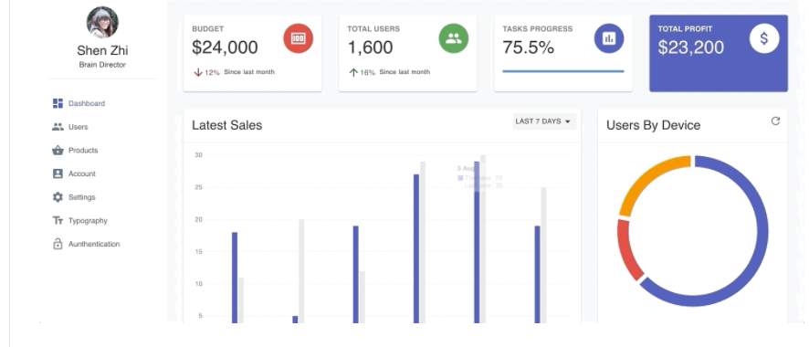Go to the Users page

click(78, 127)
